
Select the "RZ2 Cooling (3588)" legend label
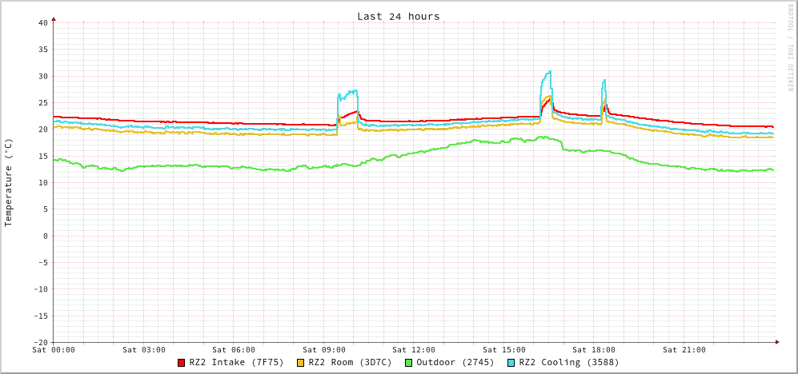568,363
